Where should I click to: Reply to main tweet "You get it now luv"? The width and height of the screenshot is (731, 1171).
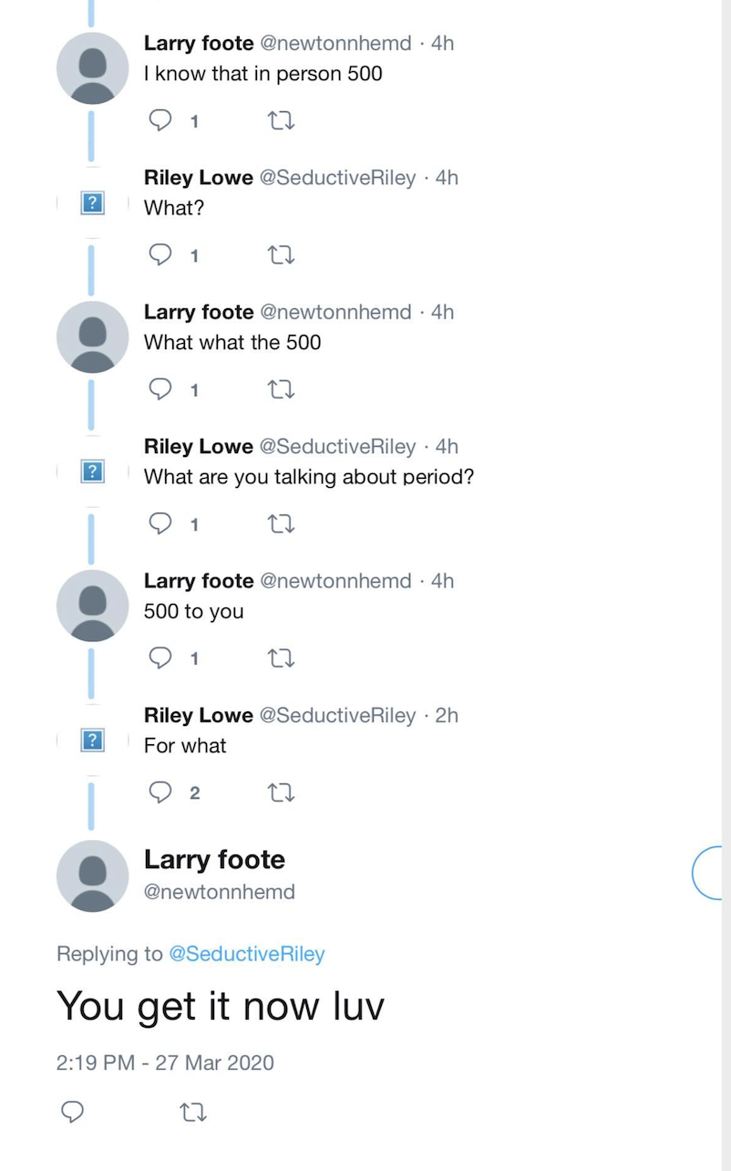click(72, 1112)
